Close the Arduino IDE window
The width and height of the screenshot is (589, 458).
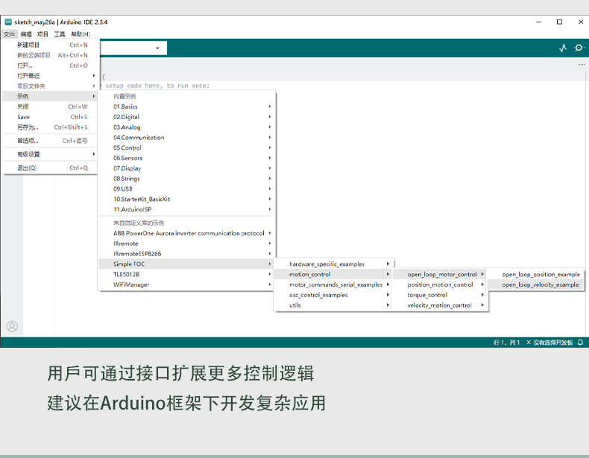[580, 22]
